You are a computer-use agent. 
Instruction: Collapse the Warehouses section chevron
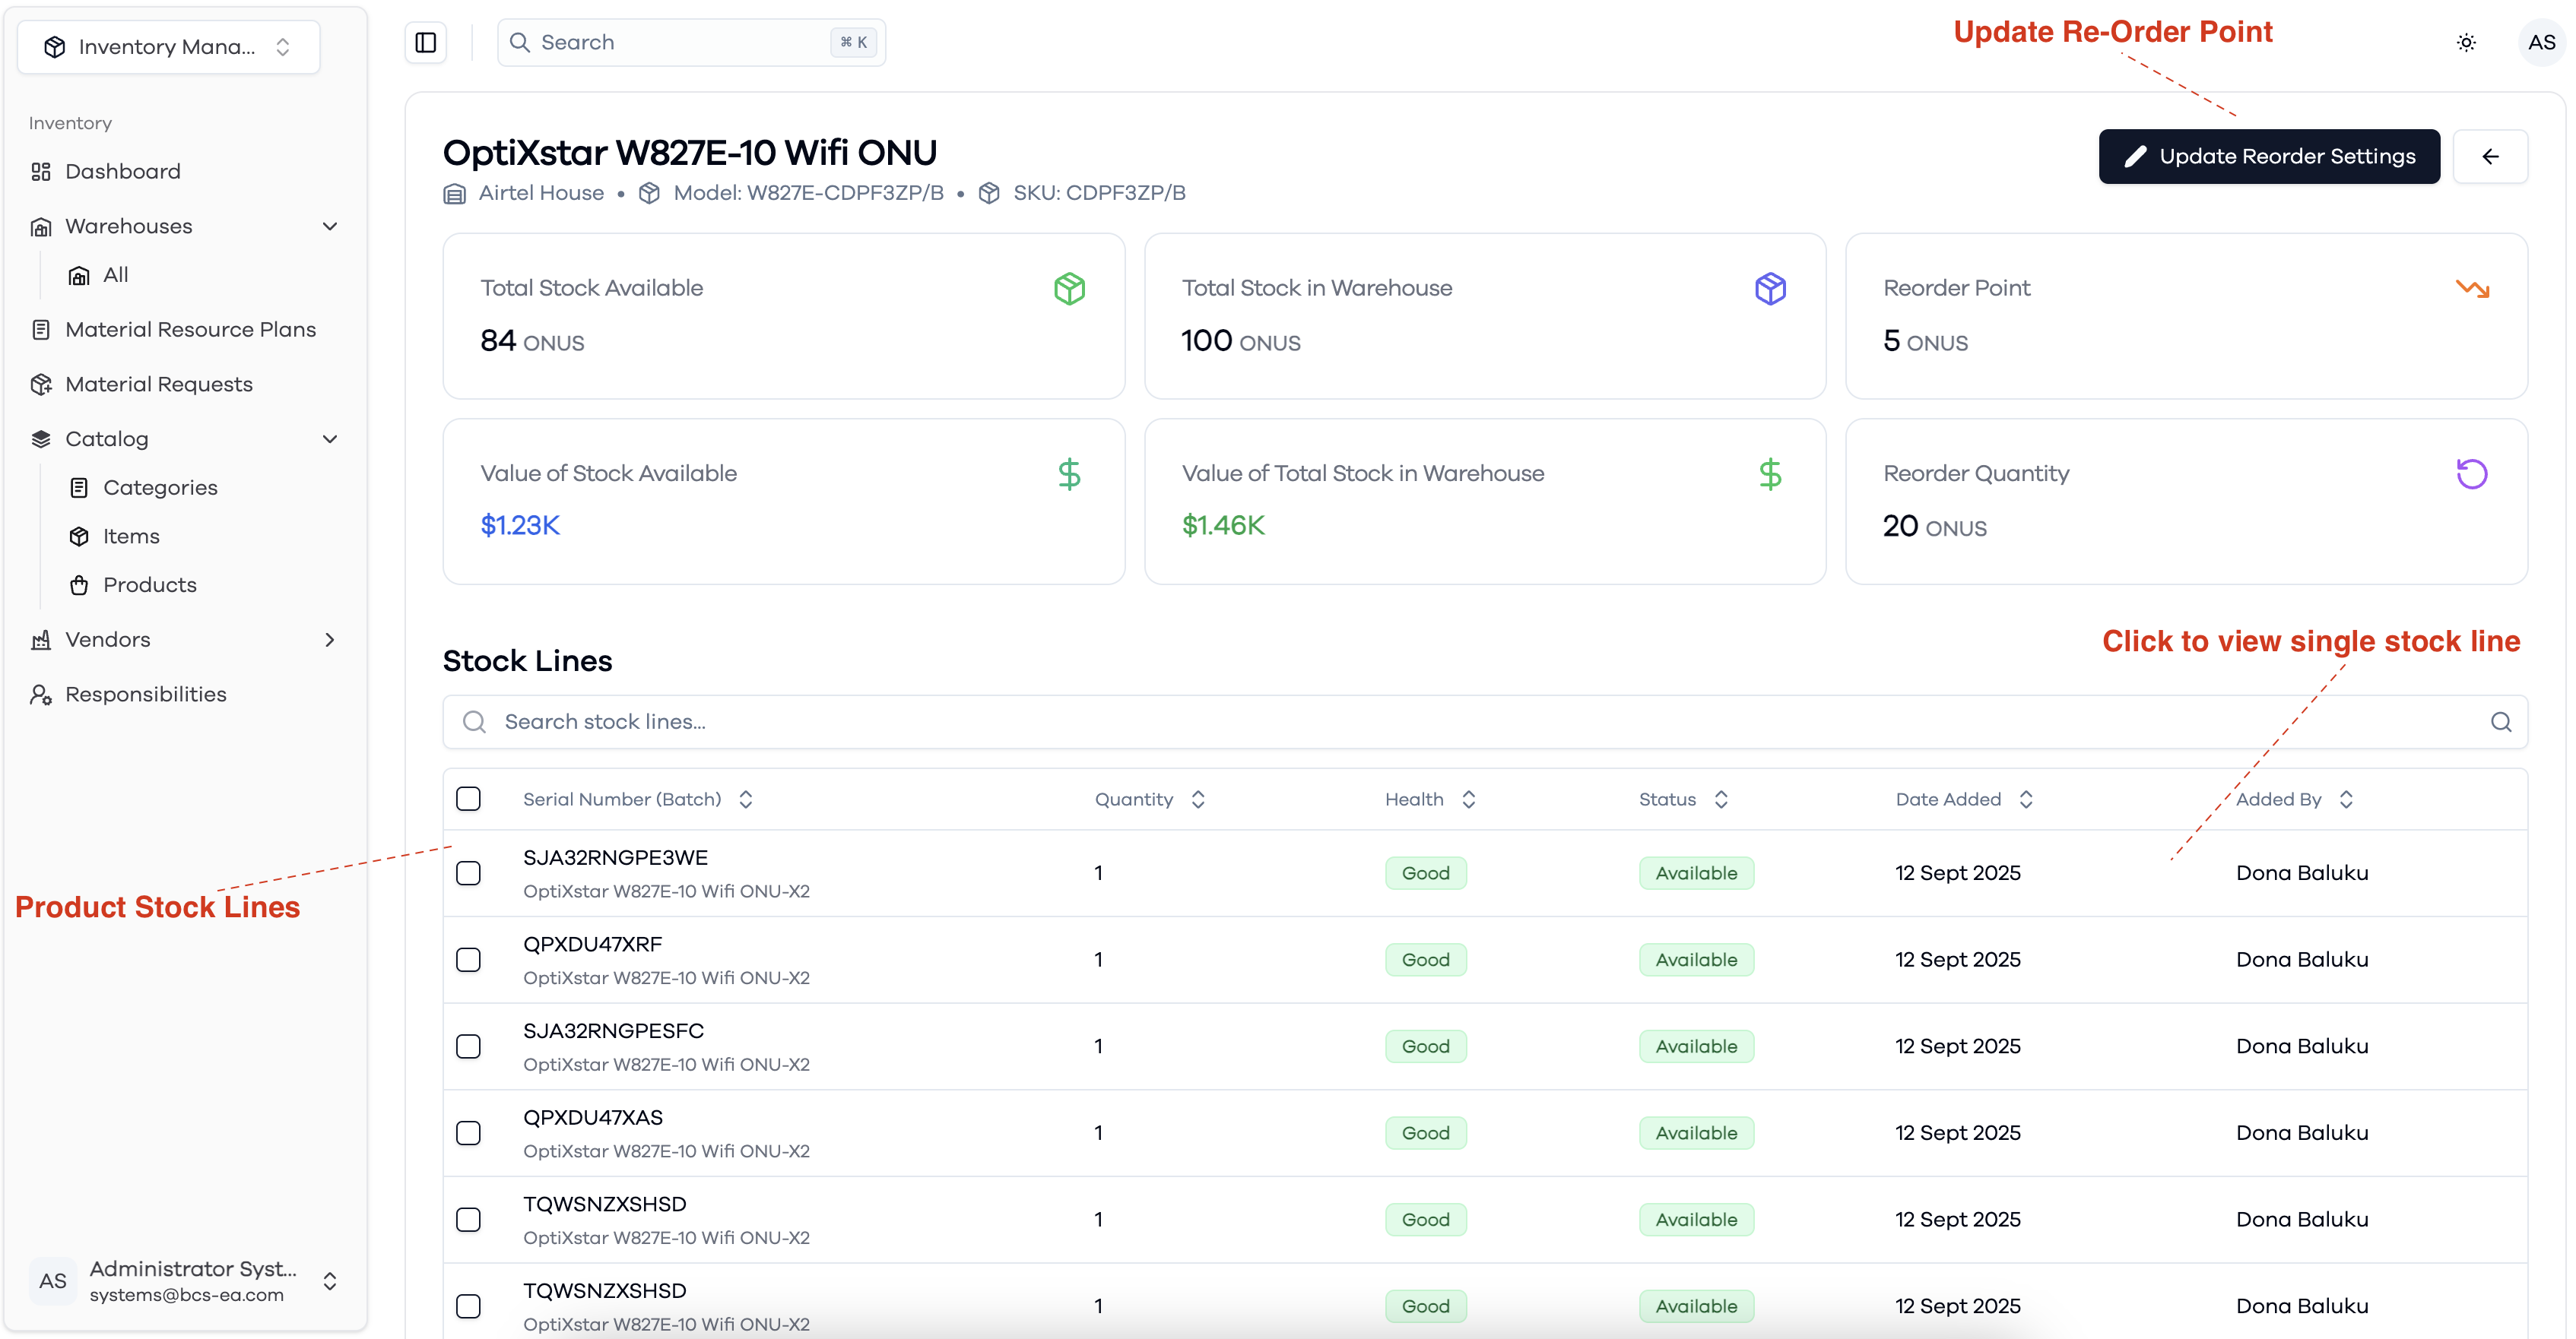click(330, 226)
